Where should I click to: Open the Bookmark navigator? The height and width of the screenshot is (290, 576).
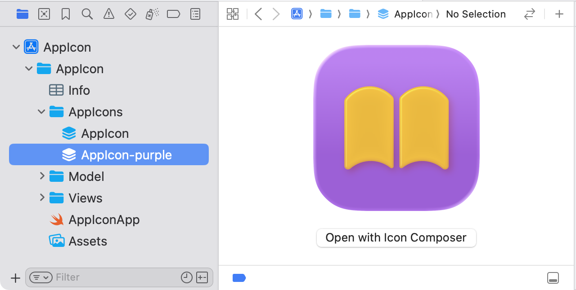65,14
